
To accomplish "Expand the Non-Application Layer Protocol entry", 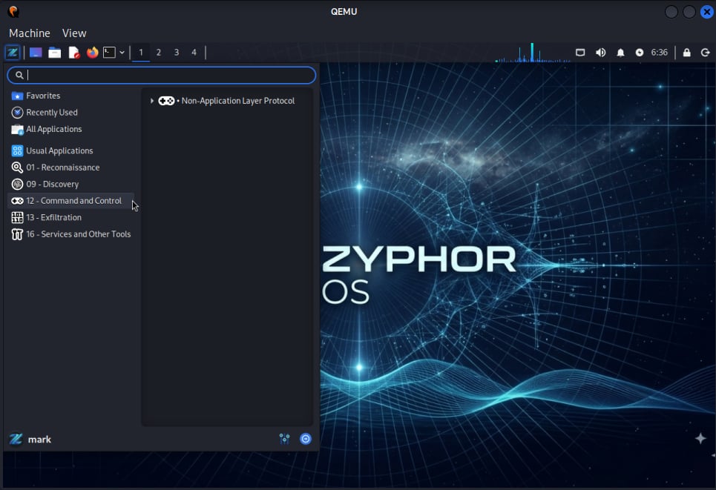I will pyautogui.click(x=152, y=101).
